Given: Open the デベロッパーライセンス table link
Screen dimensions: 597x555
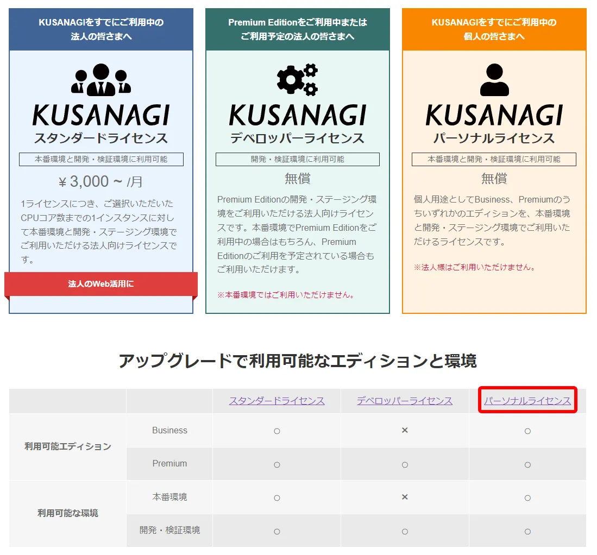Looking at the screenshot, I should point(405,401).
